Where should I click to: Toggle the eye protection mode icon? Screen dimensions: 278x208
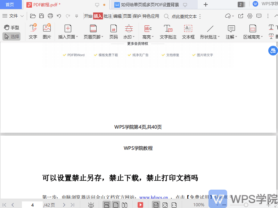91,205
